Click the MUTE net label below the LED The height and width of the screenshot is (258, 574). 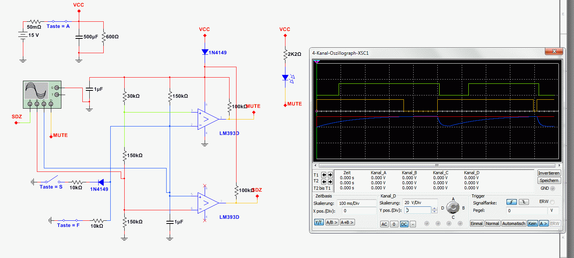tap(294, 104)
